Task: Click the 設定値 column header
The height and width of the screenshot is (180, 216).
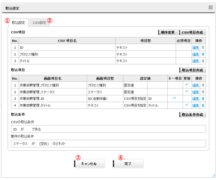Action: (145, 78)
